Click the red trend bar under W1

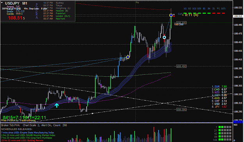pos(219,13)
